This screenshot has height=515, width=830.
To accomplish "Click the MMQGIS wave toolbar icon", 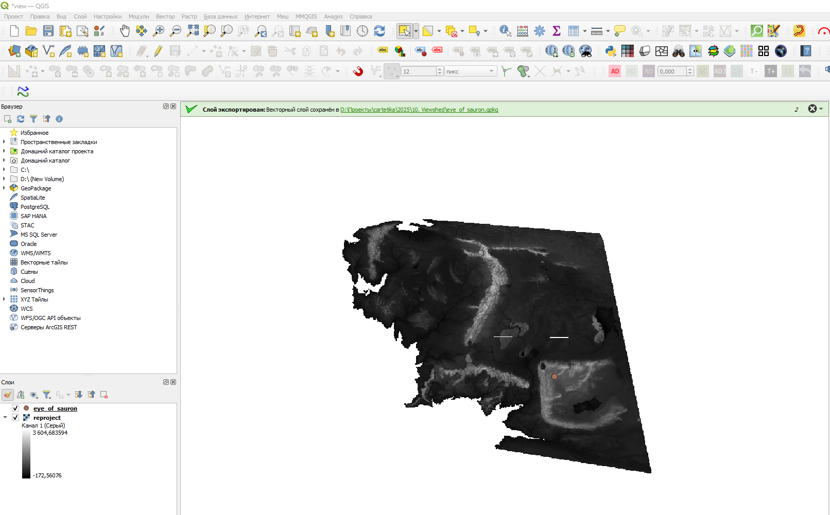I will click(23, 92).
